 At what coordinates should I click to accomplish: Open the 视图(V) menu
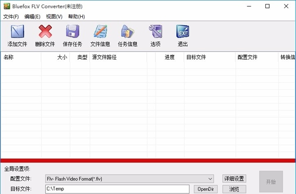coord(54,17)
